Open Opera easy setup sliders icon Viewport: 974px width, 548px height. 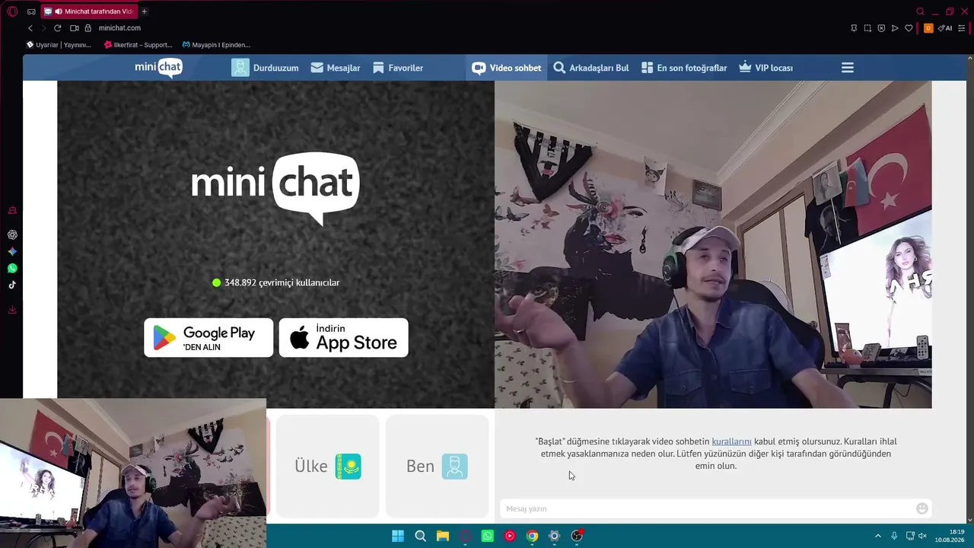tap(961, 28)
